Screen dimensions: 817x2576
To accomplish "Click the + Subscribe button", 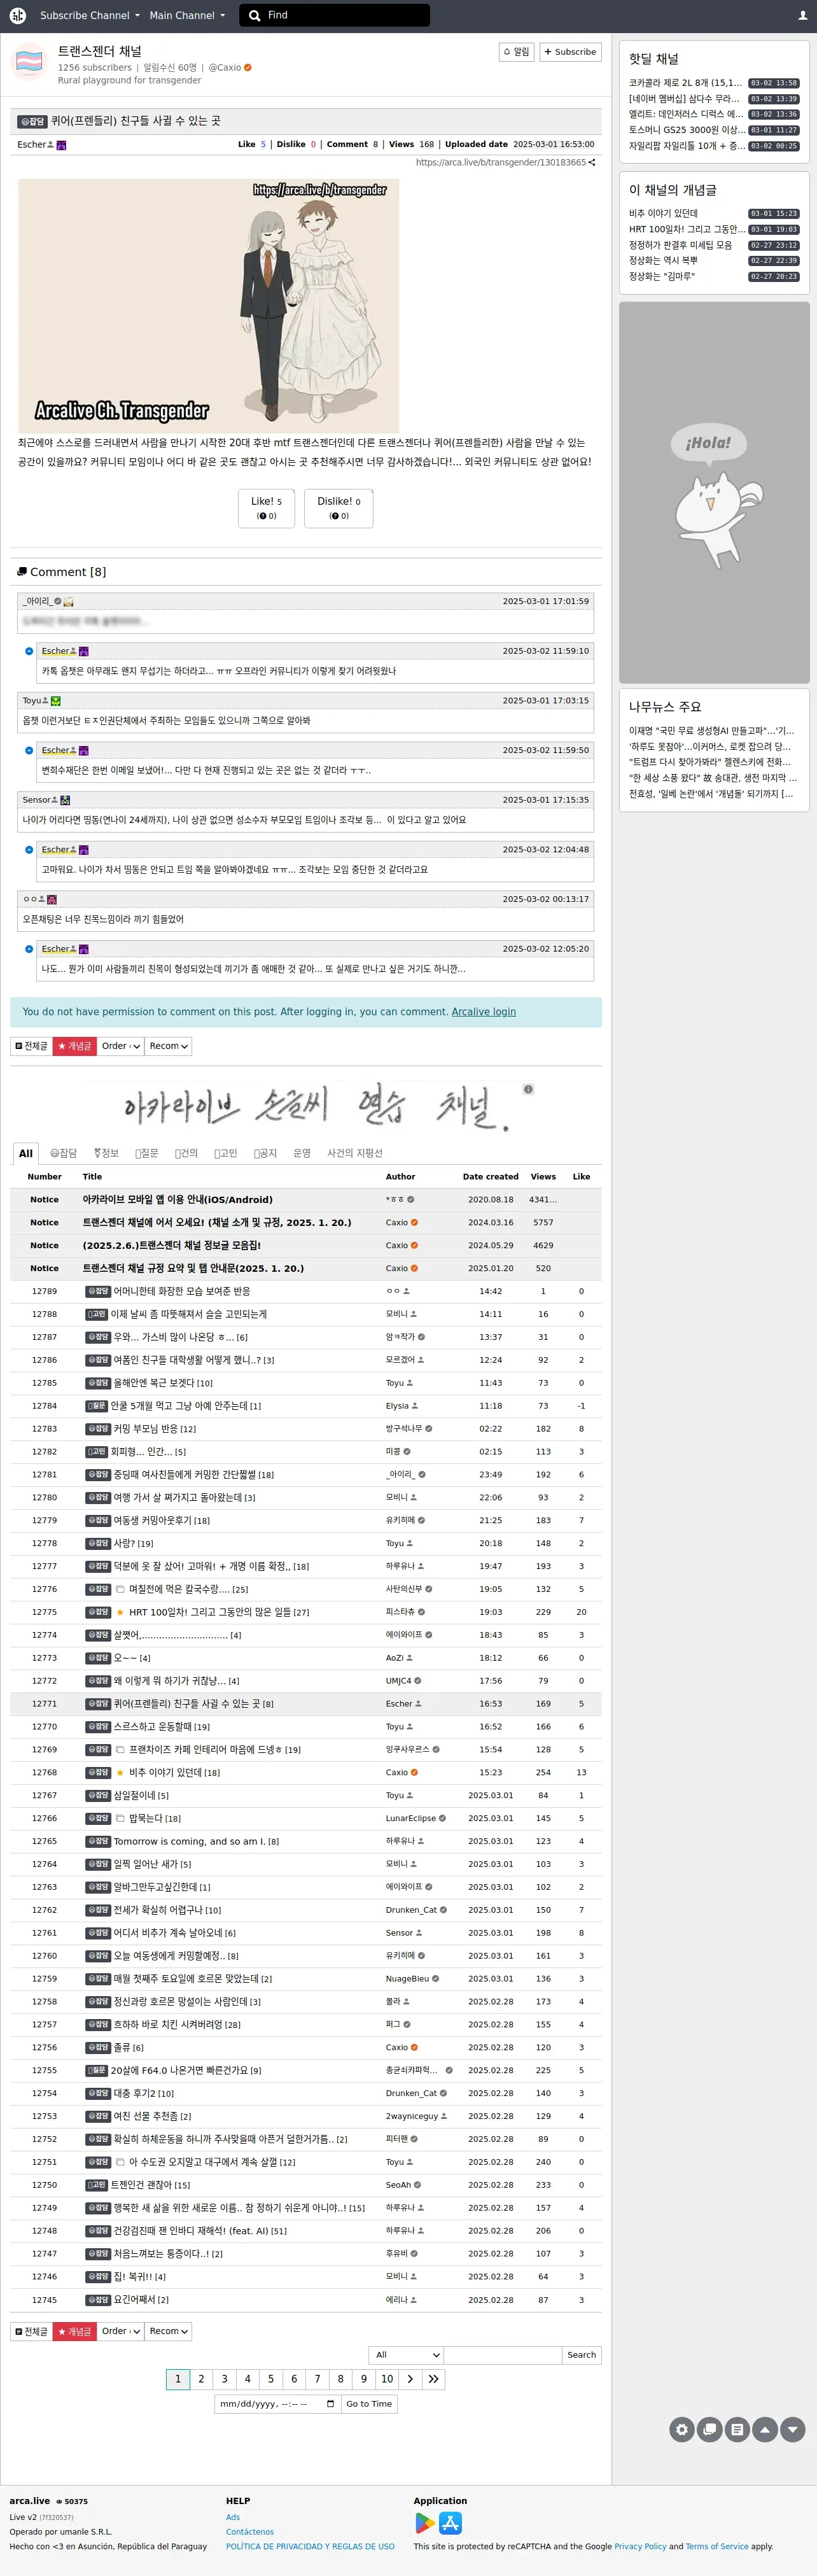I will pyautogui.click(x=570, y=52).
